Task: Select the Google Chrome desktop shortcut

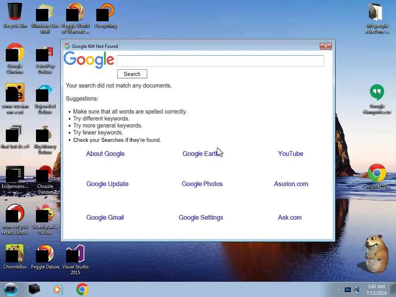Action: point(15,59)
